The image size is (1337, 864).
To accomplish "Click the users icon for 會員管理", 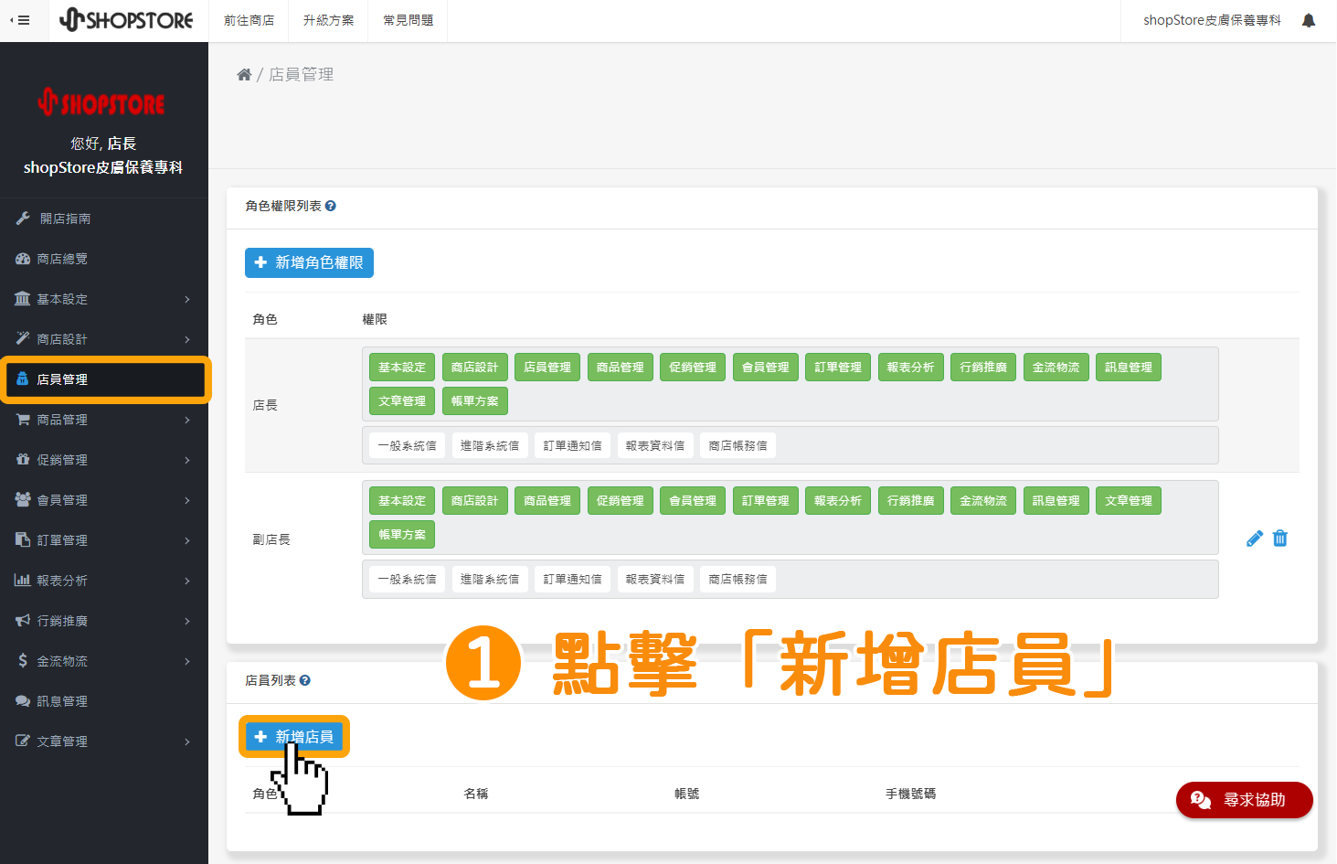I will pyautogui.click(x=23, y=499).
